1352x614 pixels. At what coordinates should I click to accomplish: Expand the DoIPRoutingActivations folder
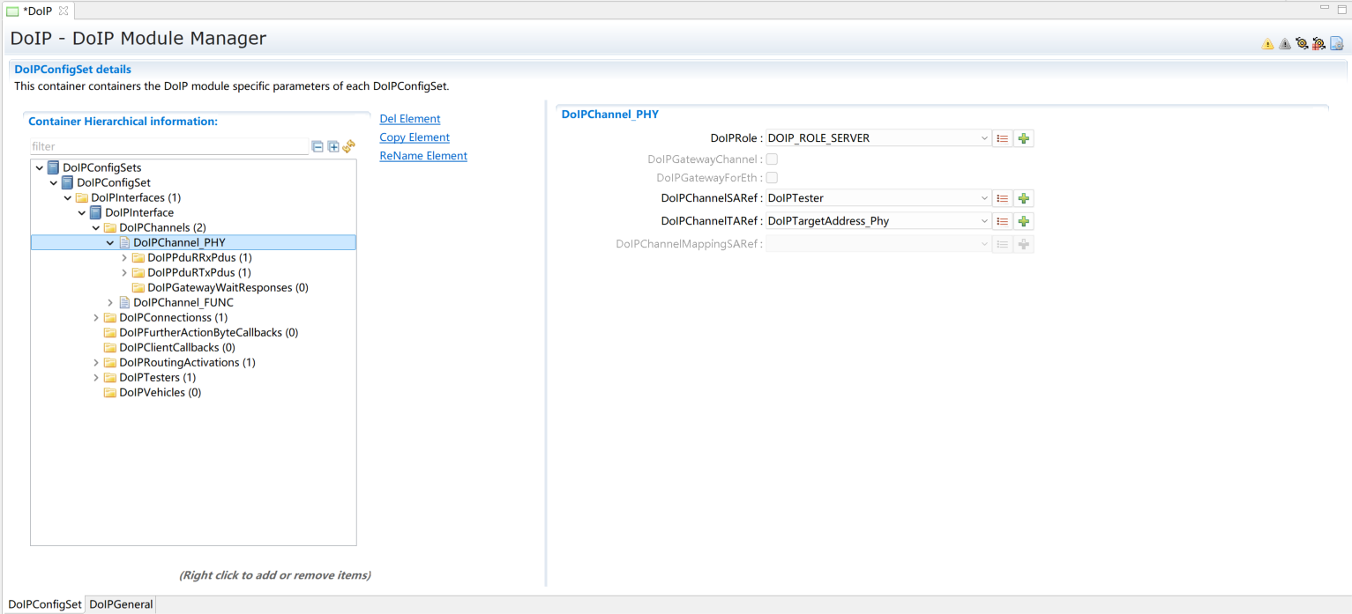[96, 363]
